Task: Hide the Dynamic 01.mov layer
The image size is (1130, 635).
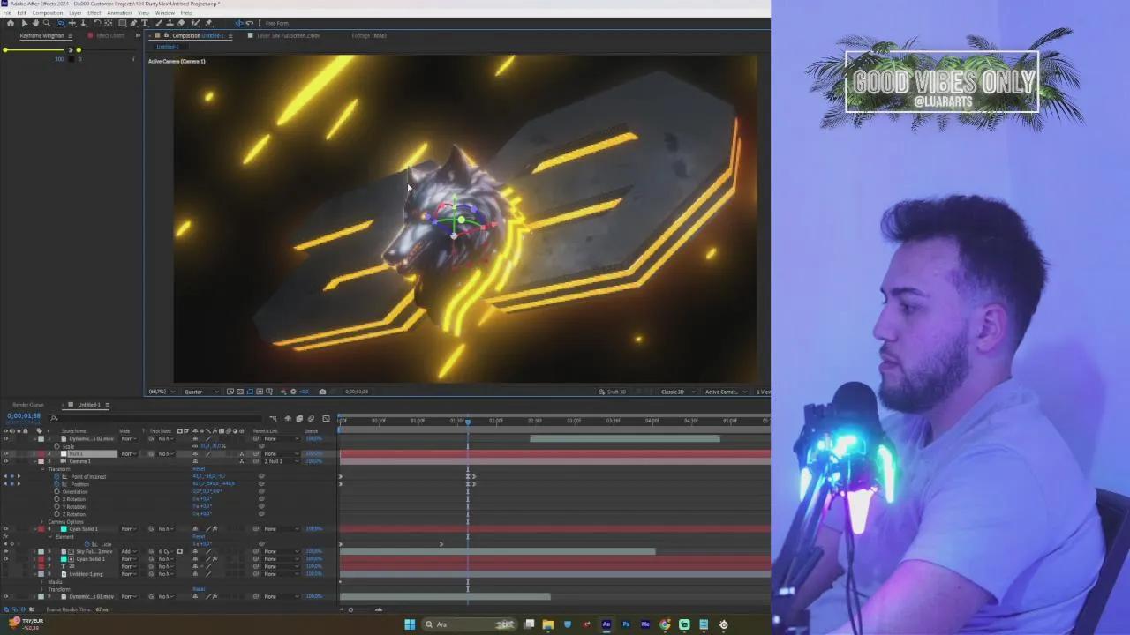Action: 5,596
